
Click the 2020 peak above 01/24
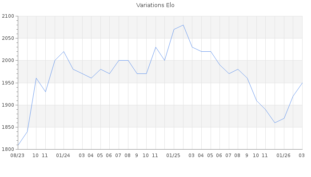(x=64, y=51)
